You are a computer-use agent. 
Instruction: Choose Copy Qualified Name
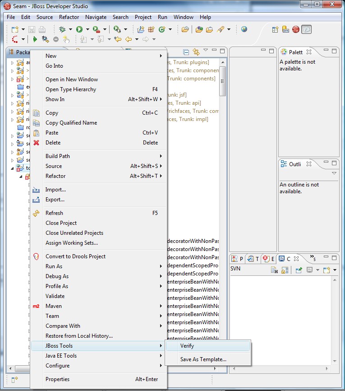99,123
